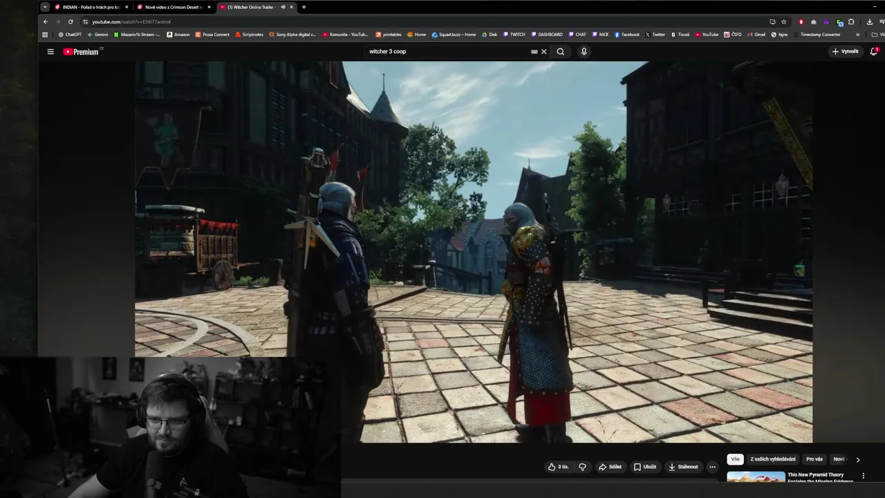Select the 'Pro vás' chip
Screen dimensions: 885x498
814,459
